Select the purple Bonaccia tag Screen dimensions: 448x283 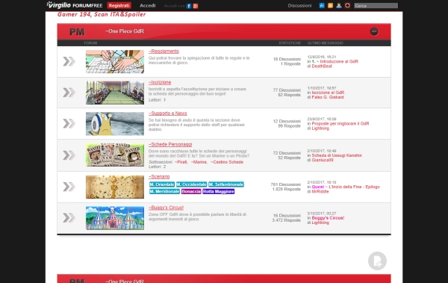tap(191, 191)
